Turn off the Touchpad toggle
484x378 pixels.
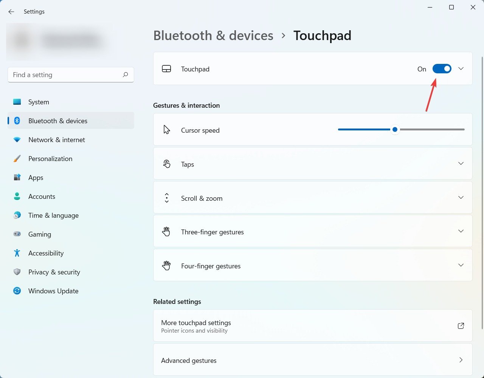(442, 69)
